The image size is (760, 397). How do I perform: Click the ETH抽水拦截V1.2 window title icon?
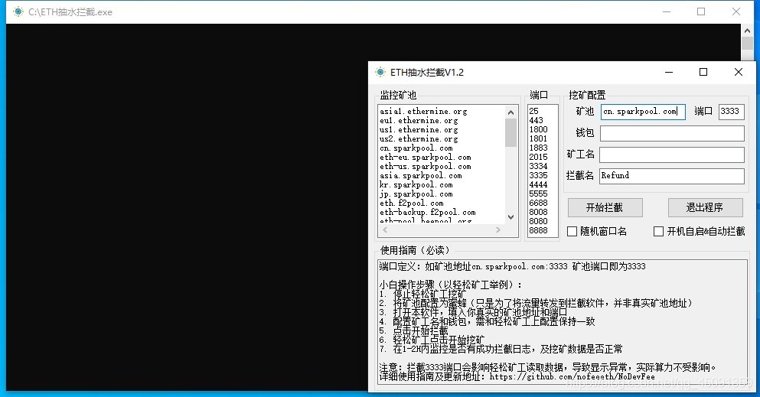[x=380, y=72]
